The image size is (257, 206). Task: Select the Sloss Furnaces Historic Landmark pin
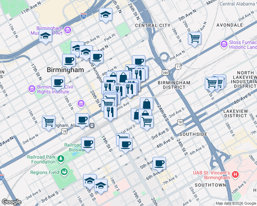click(x=224, y=44)
